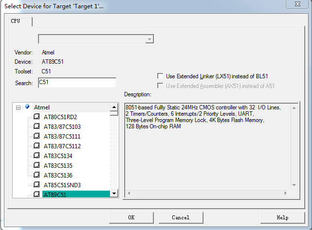Select the Atmel vendor tree item
This screenshot has height=230, width=312.
tap(42, 107)
